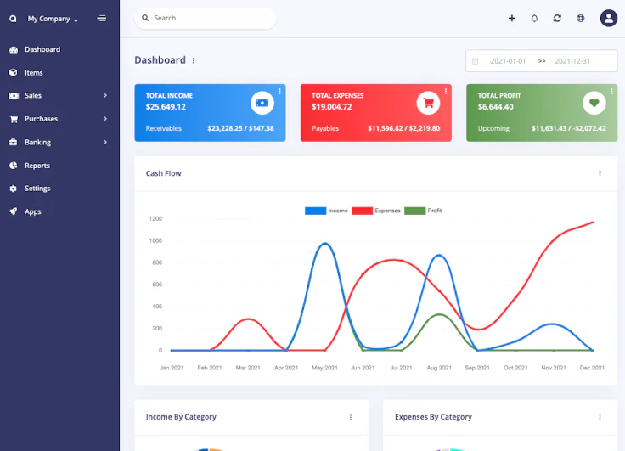
Task: Open Items in the sidebar
Action: [x=34, y=72]
